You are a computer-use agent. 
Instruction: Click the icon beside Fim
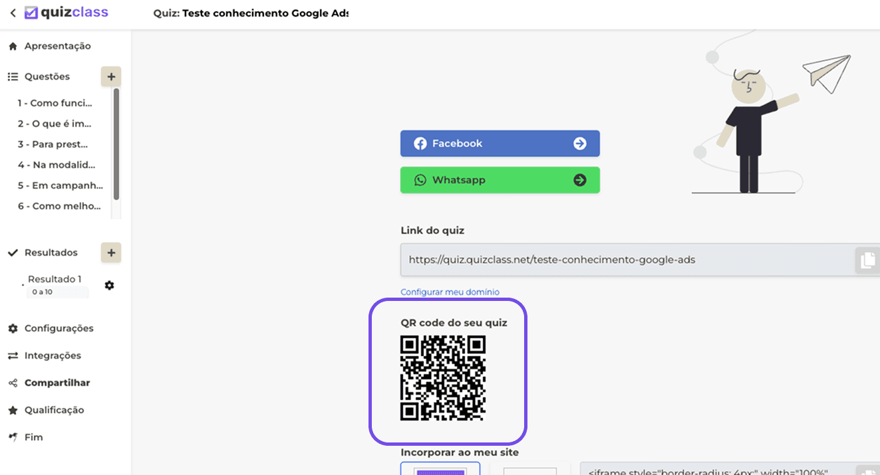pyautogui.click(x=13, y=437)
